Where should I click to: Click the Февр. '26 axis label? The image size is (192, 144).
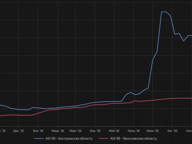(x=58, y=131)
